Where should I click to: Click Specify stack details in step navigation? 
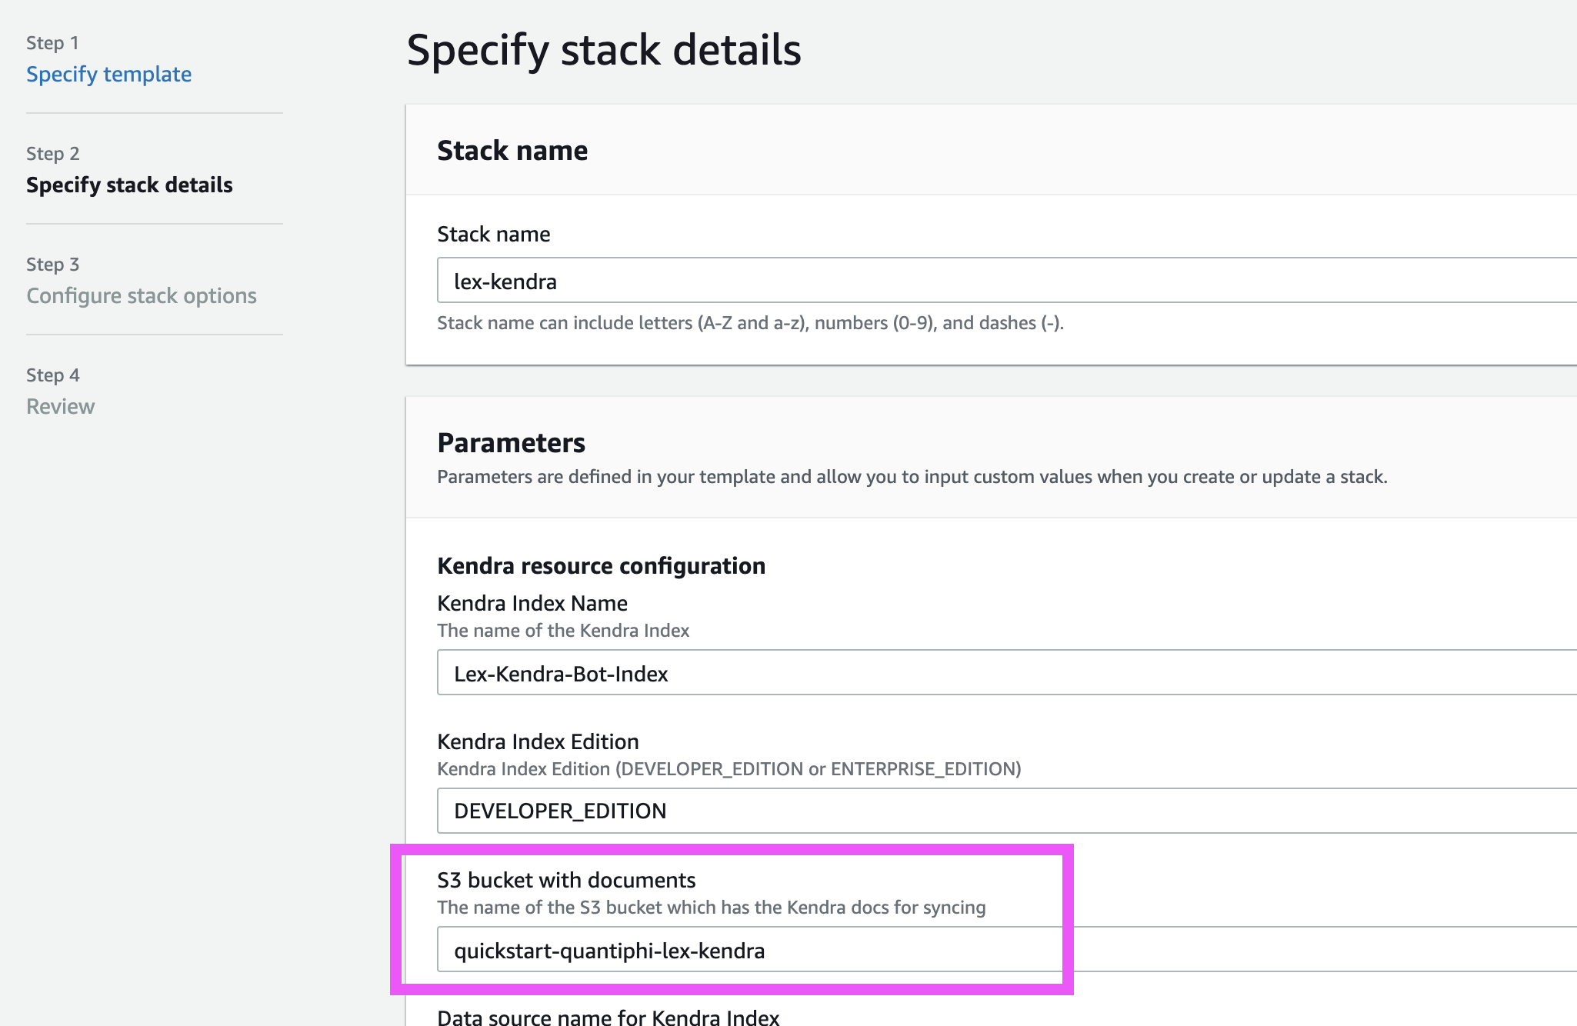coord(129,185)
